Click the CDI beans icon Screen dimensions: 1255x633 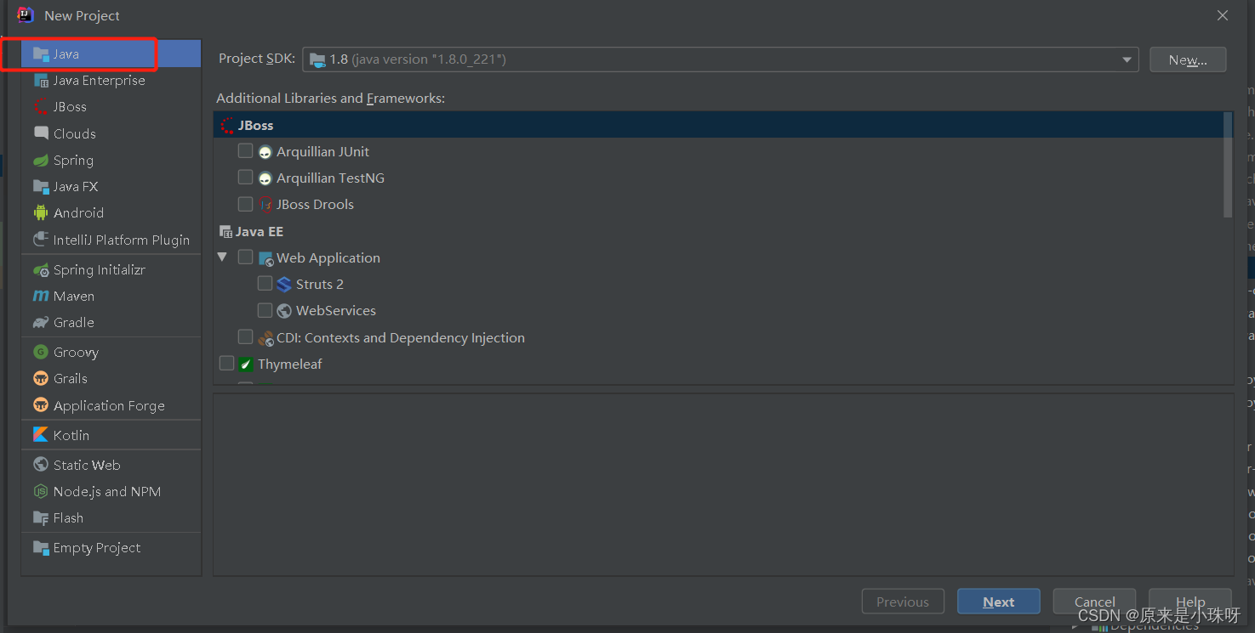(x=265, y=338)
